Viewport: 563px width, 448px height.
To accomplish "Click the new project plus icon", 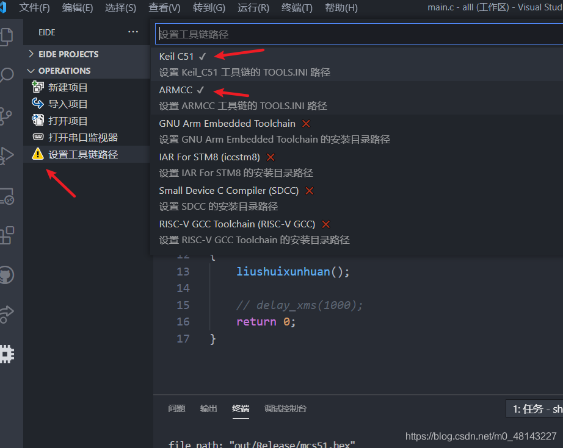I will pyautogui.click(x=38, y=87).
